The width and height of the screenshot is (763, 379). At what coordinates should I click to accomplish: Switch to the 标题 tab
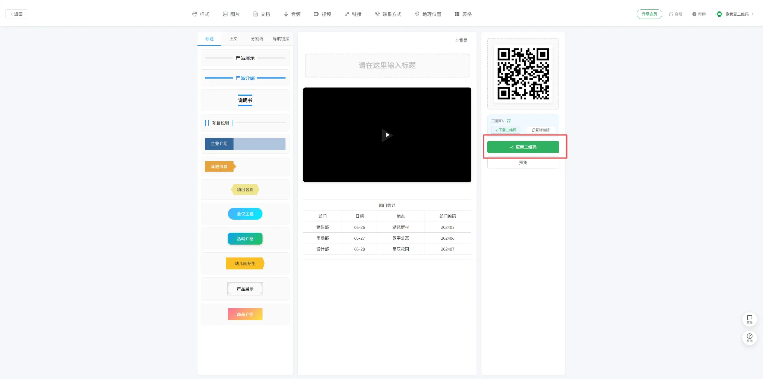point(209,39)
